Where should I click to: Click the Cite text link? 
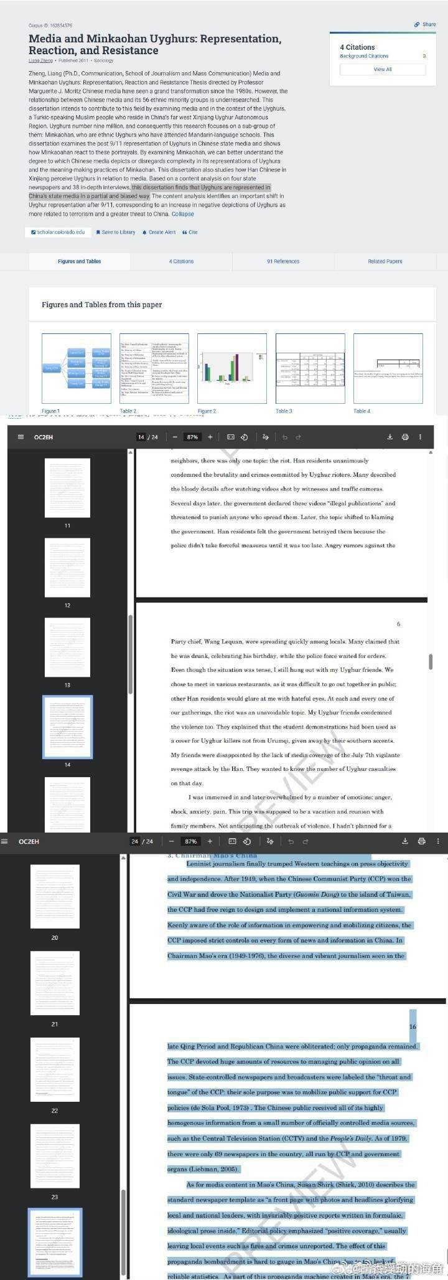click(193, 232)
